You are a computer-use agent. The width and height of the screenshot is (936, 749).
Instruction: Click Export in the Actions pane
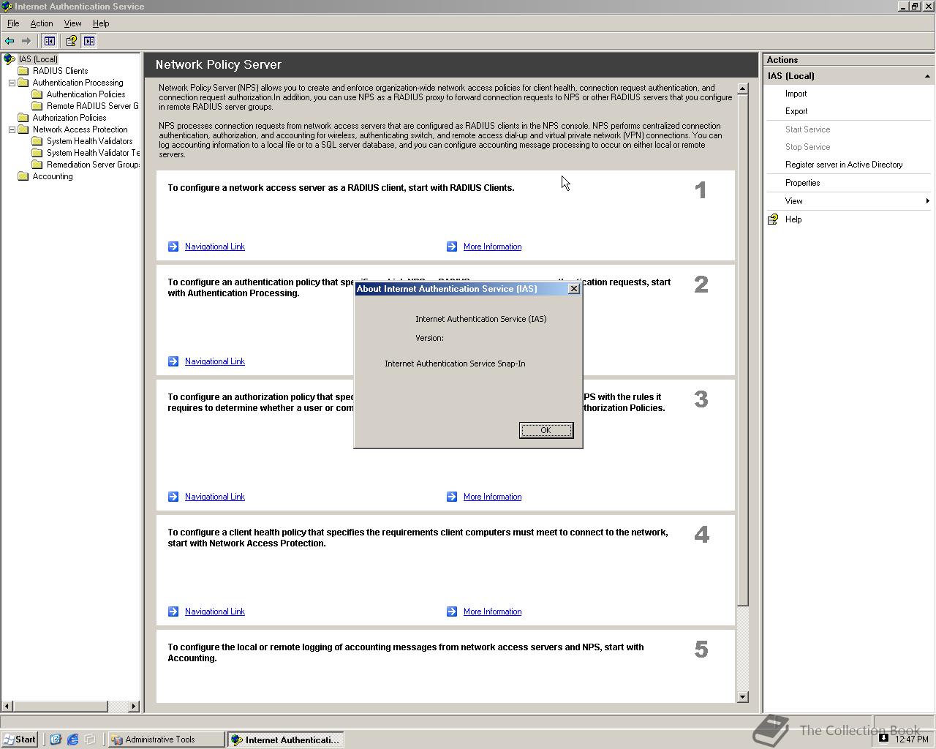(x=796, y=111)
